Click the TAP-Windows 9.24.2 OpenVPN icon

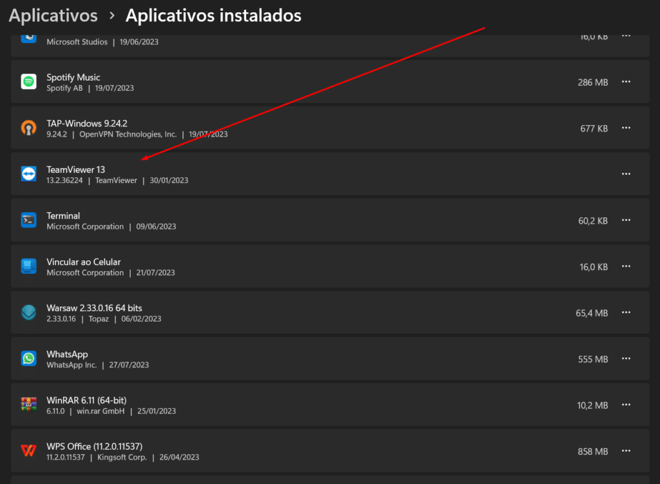pyautogui.click(x=28, y=128)
